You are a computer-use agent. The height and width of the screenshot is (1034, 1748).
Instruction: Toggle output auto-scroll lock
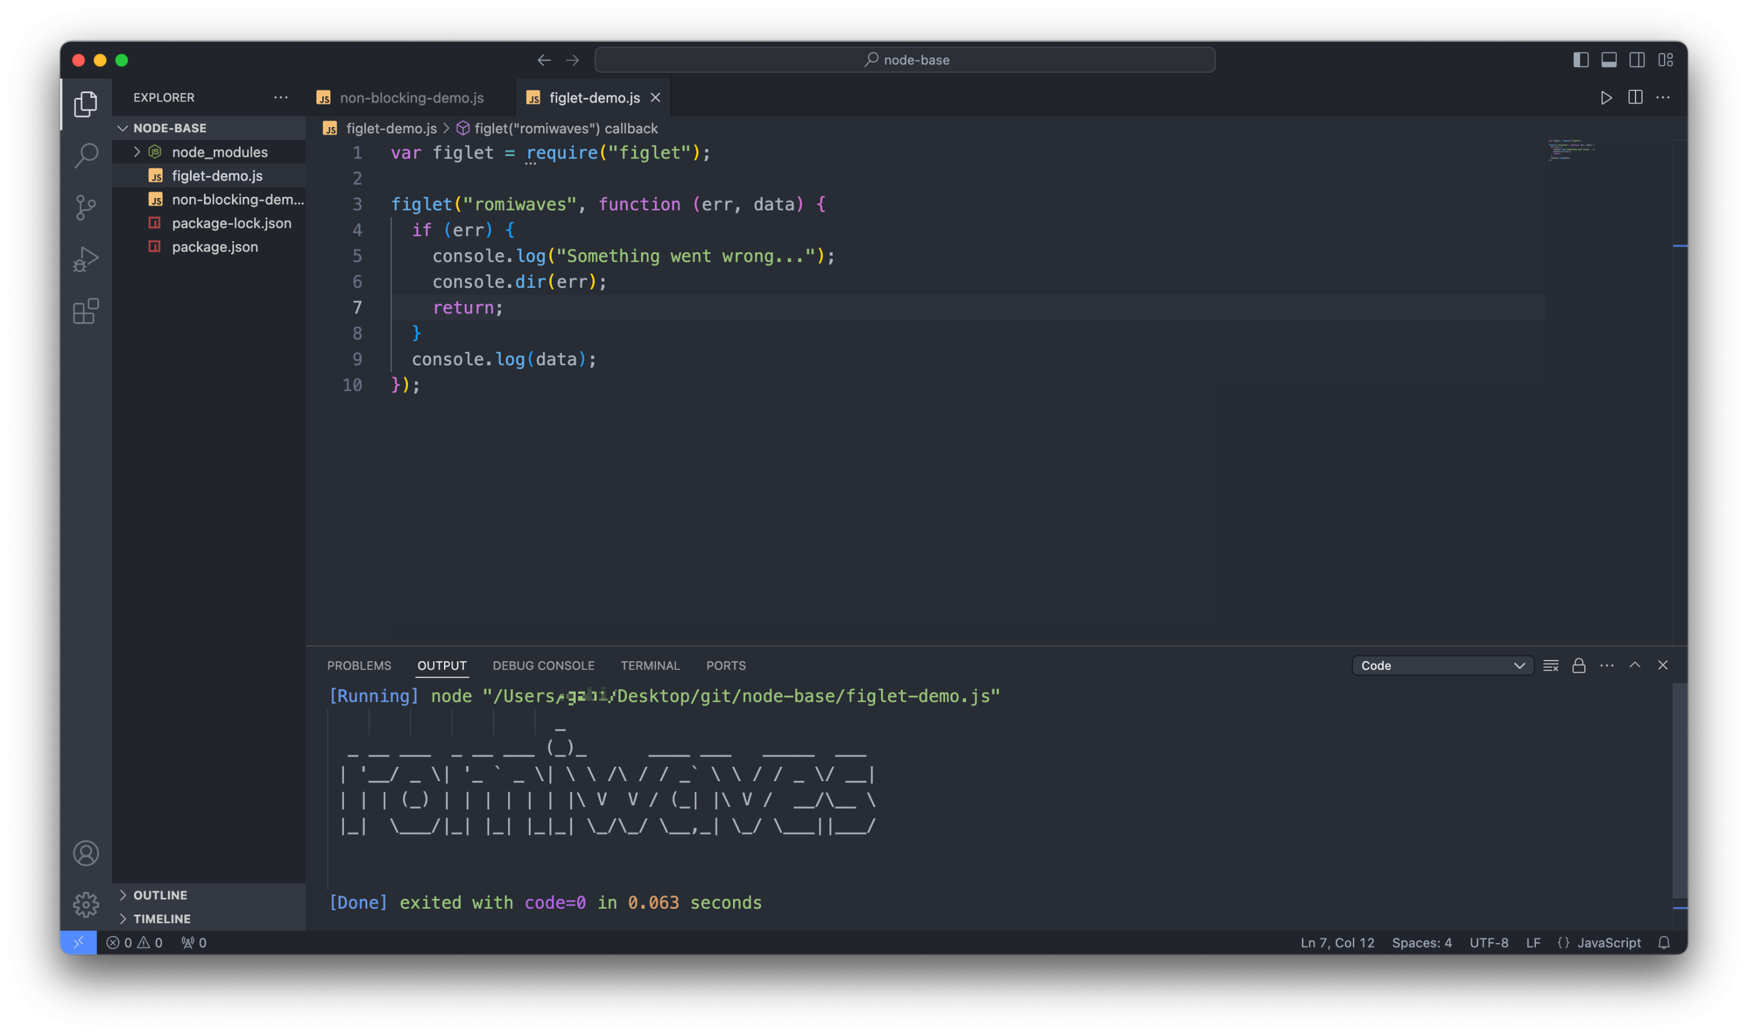pyautogui.click(x=1578, y=665)
